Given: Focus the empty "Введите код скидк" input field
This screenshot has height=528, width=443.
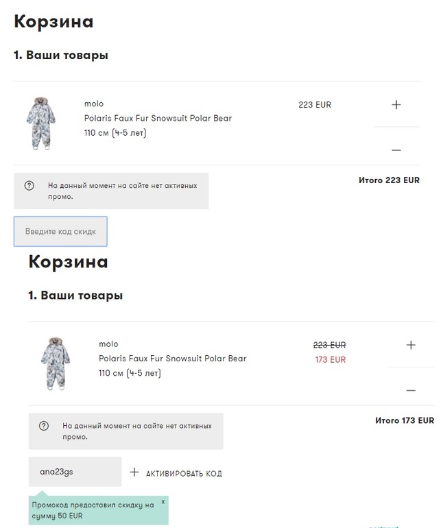Looking at the screenshot, I should [x=60, y=232].
